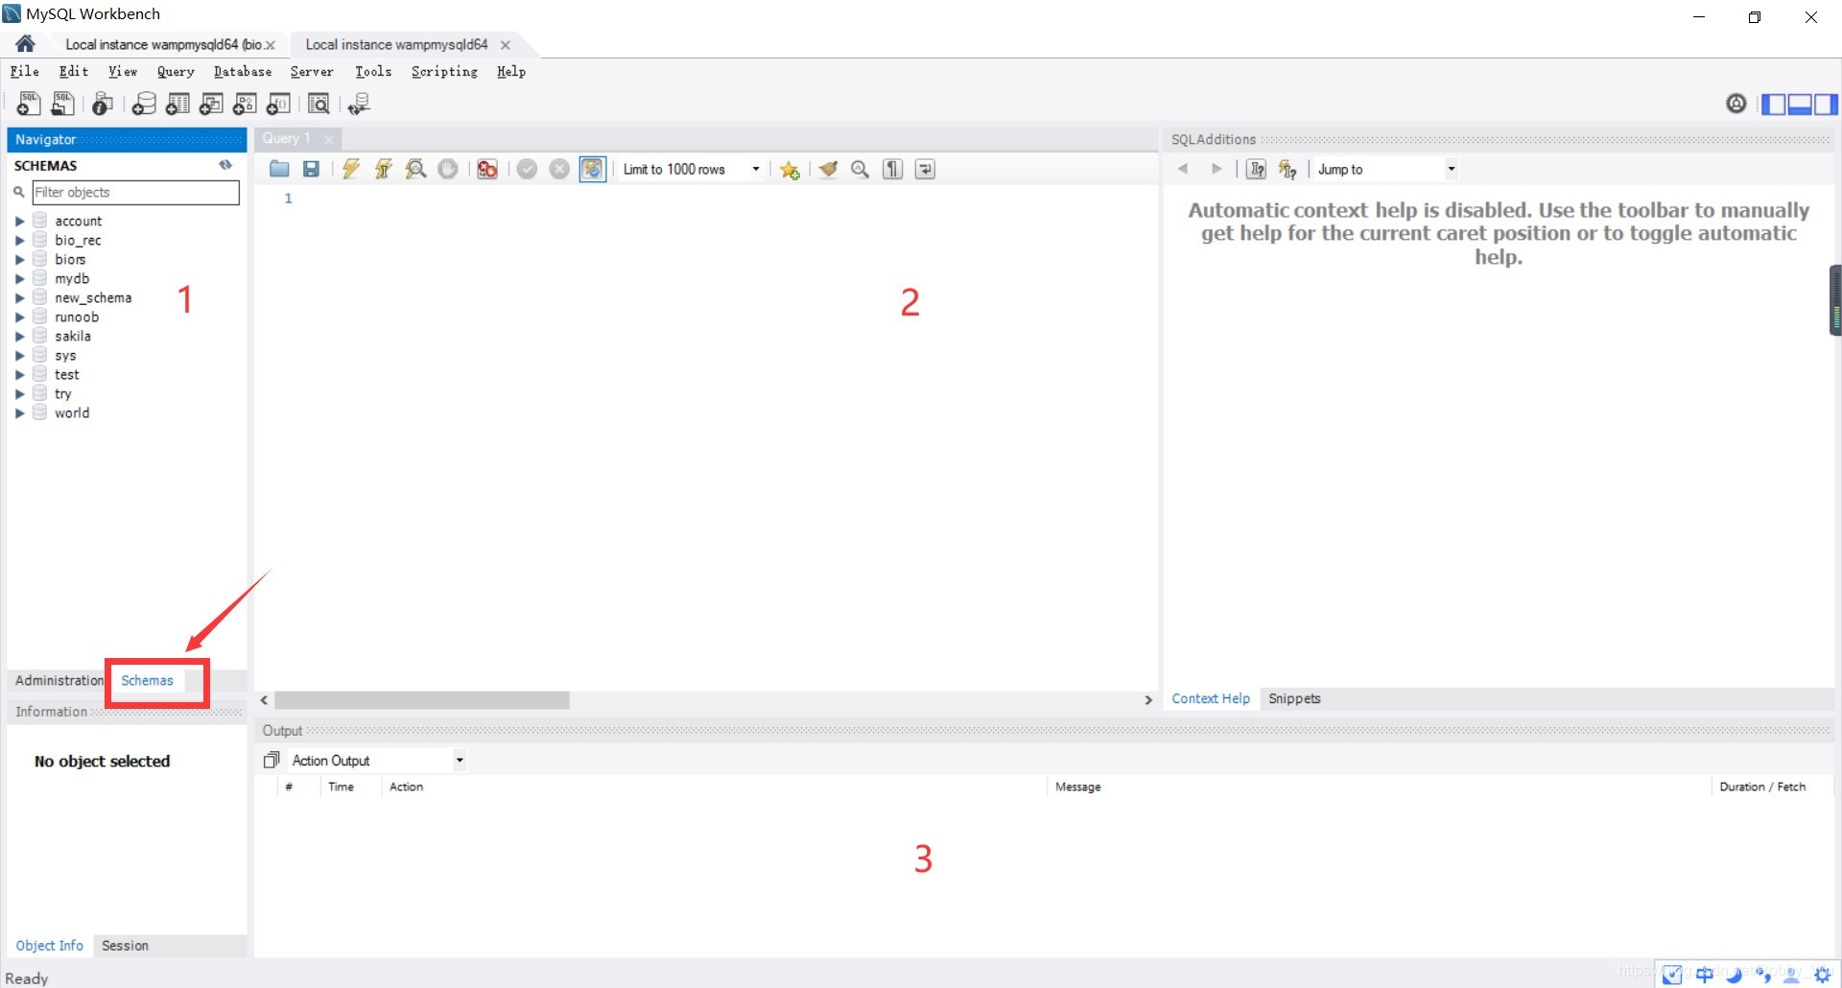Open the Schemas tab
Image resolution: width=1842 pixels, height=988 pixels.
pos(147,680)
